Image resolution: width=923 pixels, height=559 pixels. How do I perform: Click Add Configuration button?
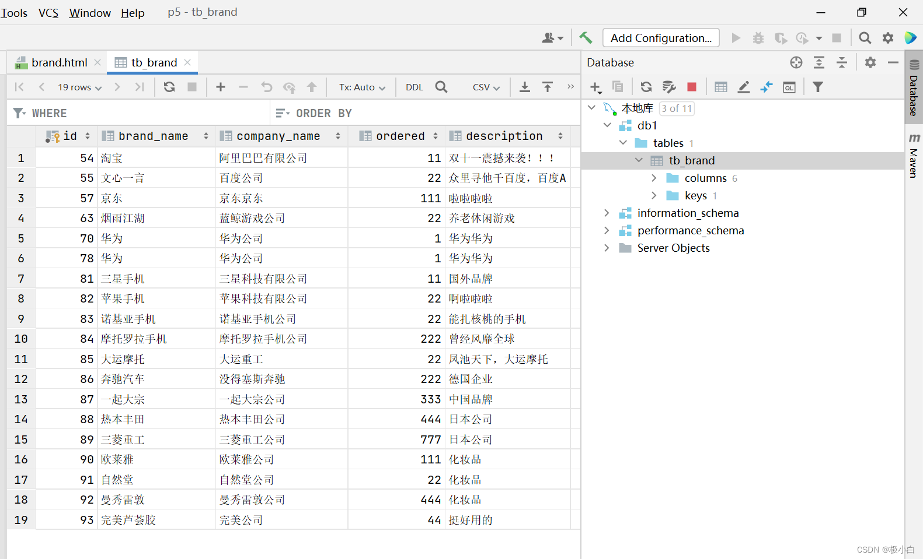point(661,38)
